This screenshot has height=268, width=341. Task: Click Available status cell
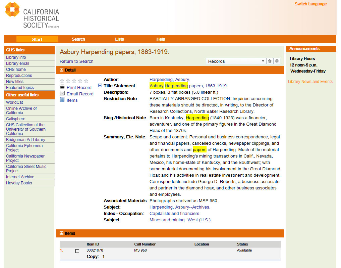click(244, 250)
